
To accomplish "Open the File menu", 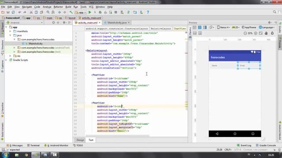I will tap(3, 7).
